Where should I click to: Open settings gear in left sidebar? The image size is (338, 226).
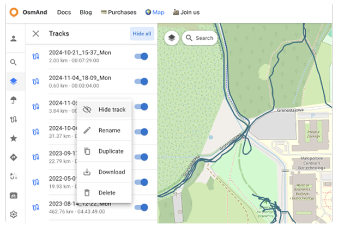[x=13, y=214]
